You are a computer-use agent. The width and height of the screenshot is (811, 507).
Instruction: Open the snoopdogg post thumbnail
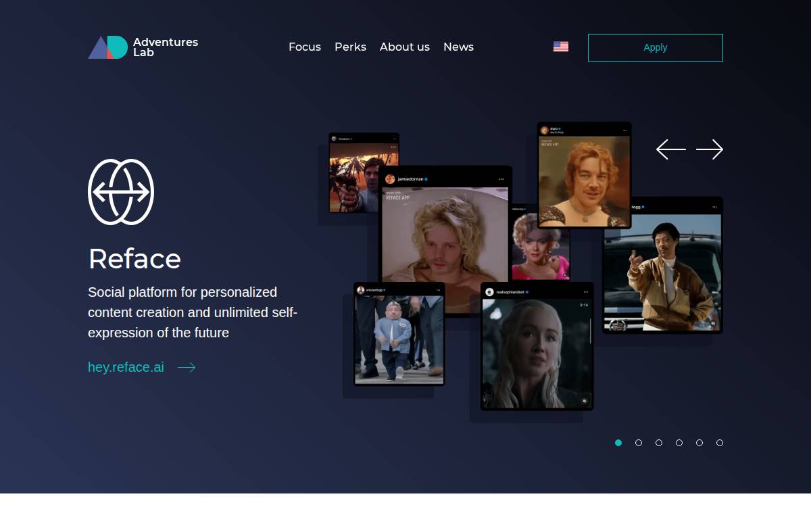click(399, 334)
